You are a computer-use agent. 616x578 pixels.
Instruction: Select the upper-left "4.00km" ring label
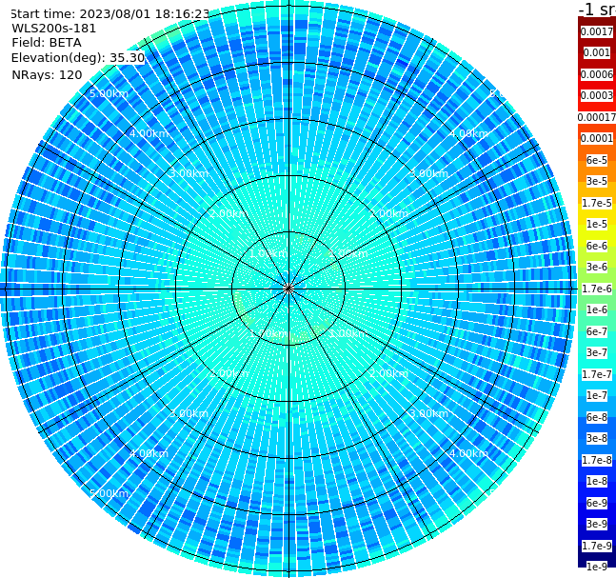coord(149,133)
